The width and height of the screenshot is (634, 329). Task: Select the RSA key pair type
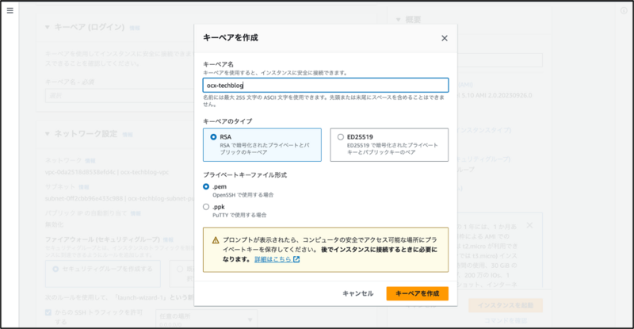click(x=262, y=145)
